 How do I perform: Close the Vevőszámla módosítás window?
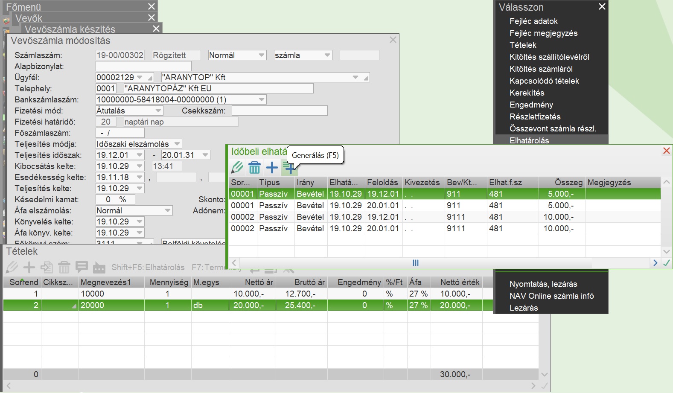[x=393, y=40]
